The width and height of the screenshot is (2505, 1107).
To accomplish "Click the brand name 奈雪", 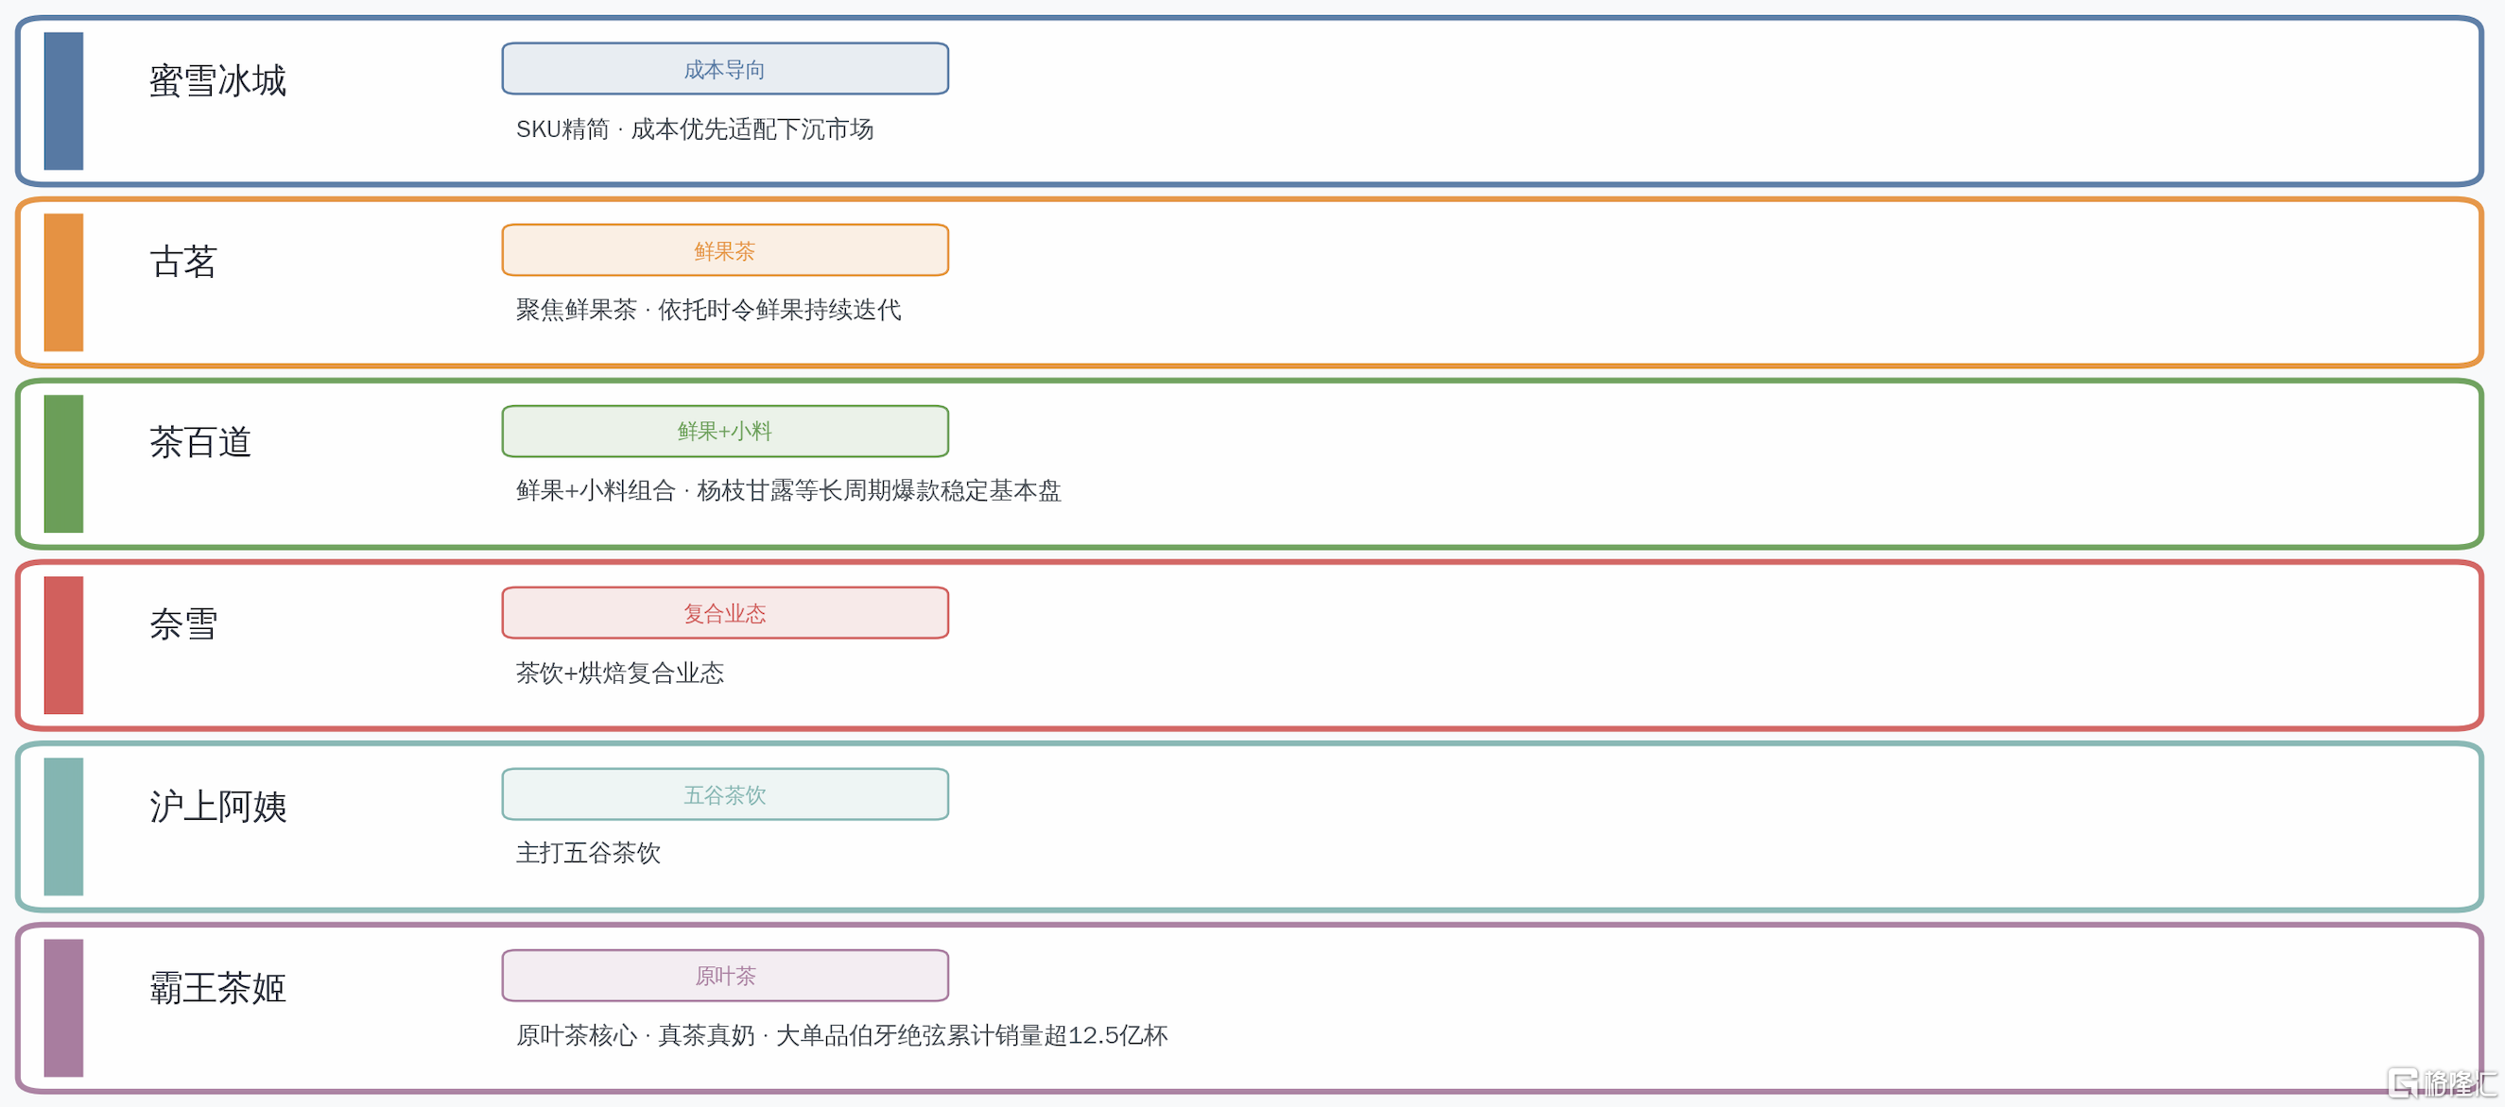I will [182, 624].
